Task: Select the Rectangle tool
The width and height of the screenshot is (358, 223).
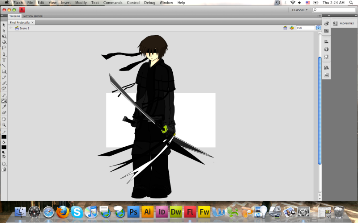Action: coord(4,71)
